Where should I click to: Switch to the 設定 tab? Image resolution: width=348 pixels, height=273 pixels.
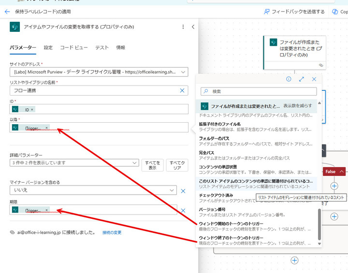click(48, 47)
